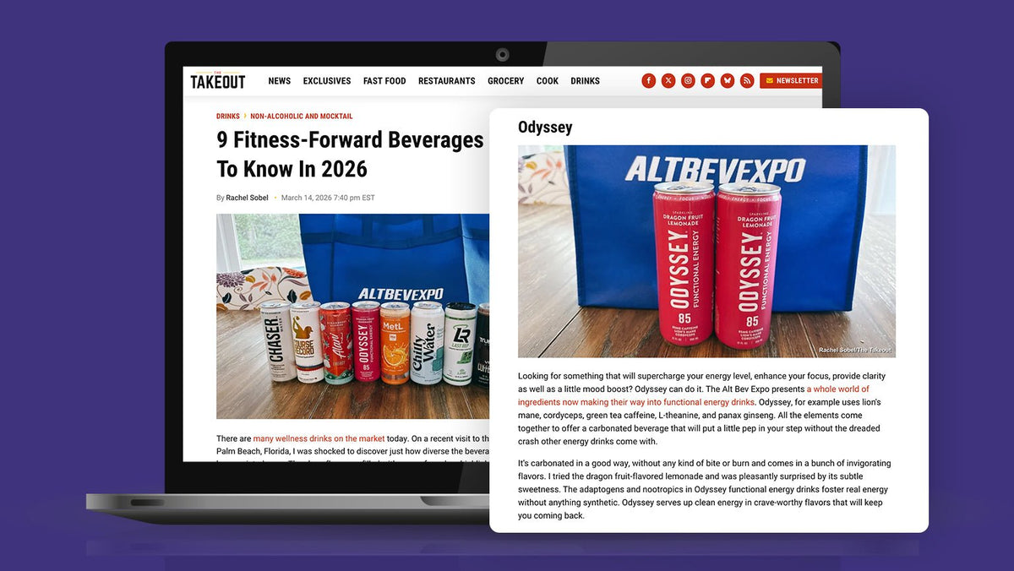Open the Exclusives menu item

click(x=327, y=81)
